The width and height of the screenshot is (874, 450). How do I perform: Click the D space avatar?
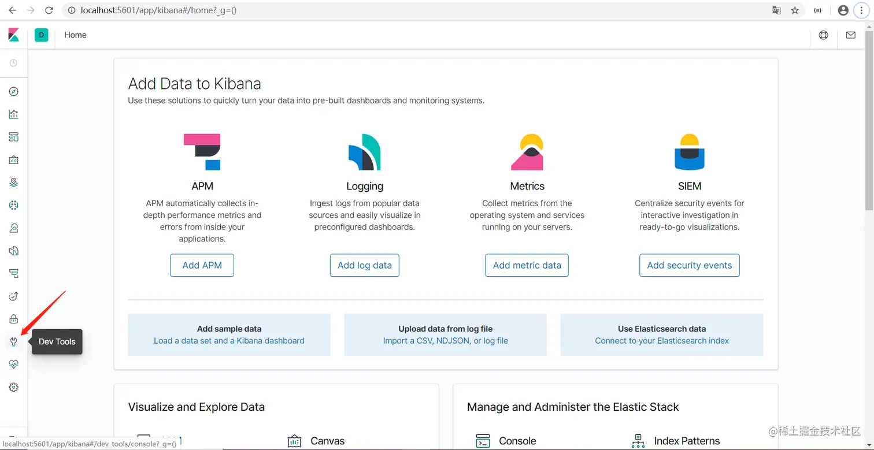pos(41,35)
